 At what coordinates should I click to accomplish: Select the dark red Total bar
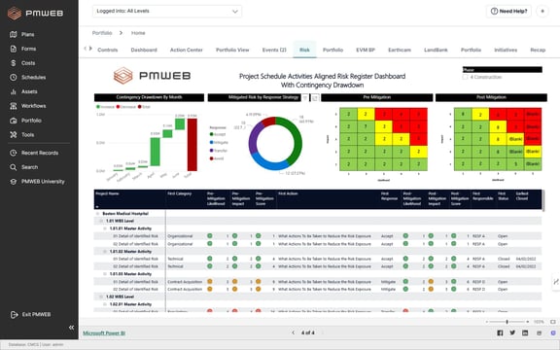(x=192, y=145)
